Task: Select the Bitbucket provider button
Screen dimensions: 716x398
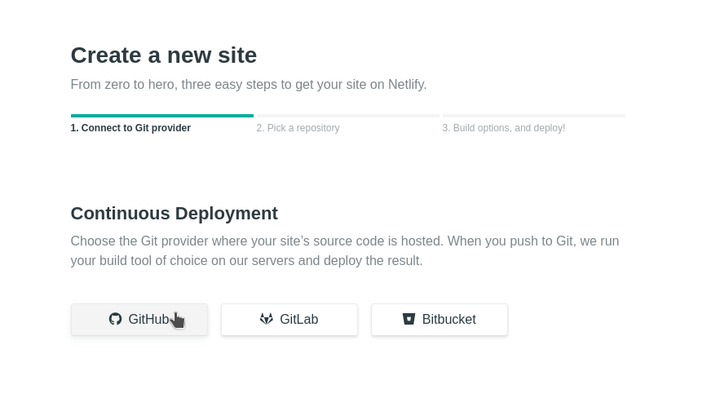Action: [440, 320]
